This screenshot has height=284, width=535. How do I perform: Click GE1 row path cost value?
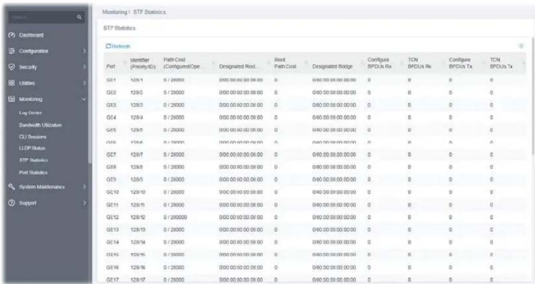[174, 80]
